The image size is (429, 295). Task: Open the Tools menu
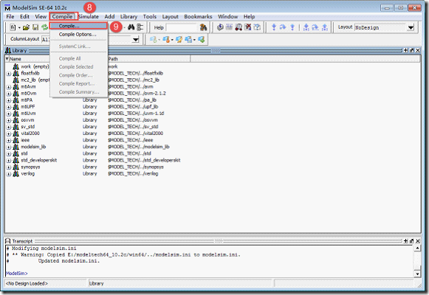click(150, 17)
